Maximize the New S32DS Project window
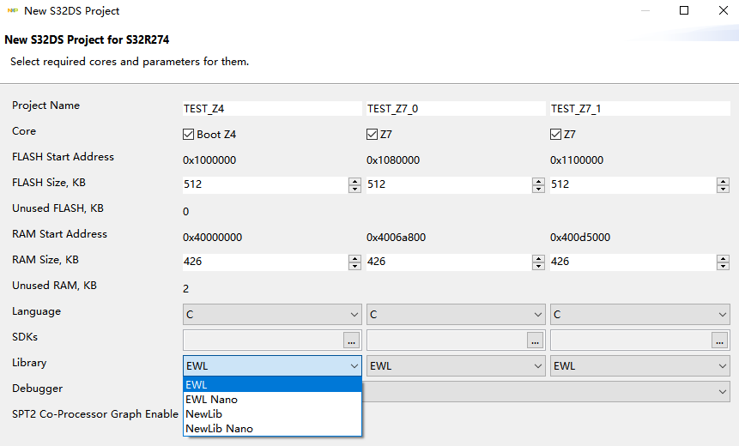The width and height of the screenshot is (739, 446). [x=684, y=11]
